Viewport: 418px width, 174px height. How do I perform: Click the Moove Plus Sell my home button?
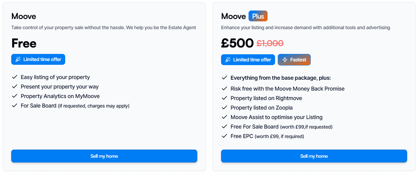pyautogui.click(x=314, y=156)
